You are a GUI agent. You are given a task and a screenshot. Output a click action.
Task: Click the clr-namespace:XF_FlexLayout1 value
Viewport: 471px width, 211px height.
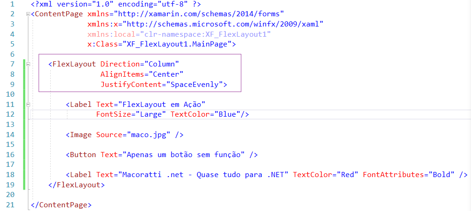pyautogui.click(x=206, y=34)
